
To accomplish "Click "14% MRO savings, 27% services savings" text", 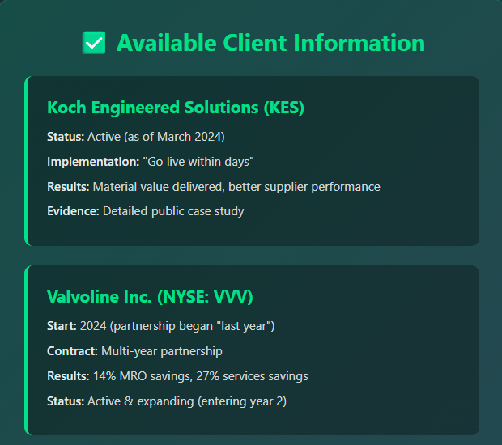I will coord(200,376).
